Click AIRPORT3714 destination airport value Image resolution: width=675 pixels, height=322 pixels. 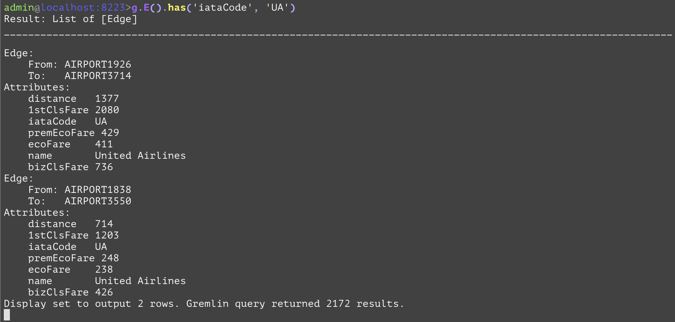[x=98, y=76]
